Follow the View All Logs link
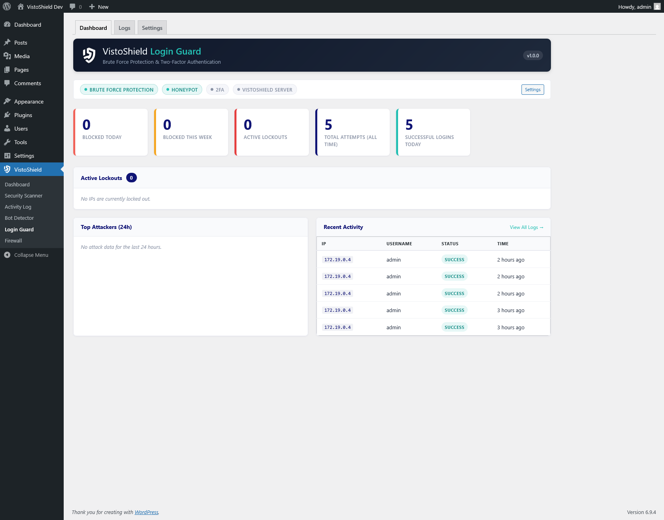 [x=526, y=227]
